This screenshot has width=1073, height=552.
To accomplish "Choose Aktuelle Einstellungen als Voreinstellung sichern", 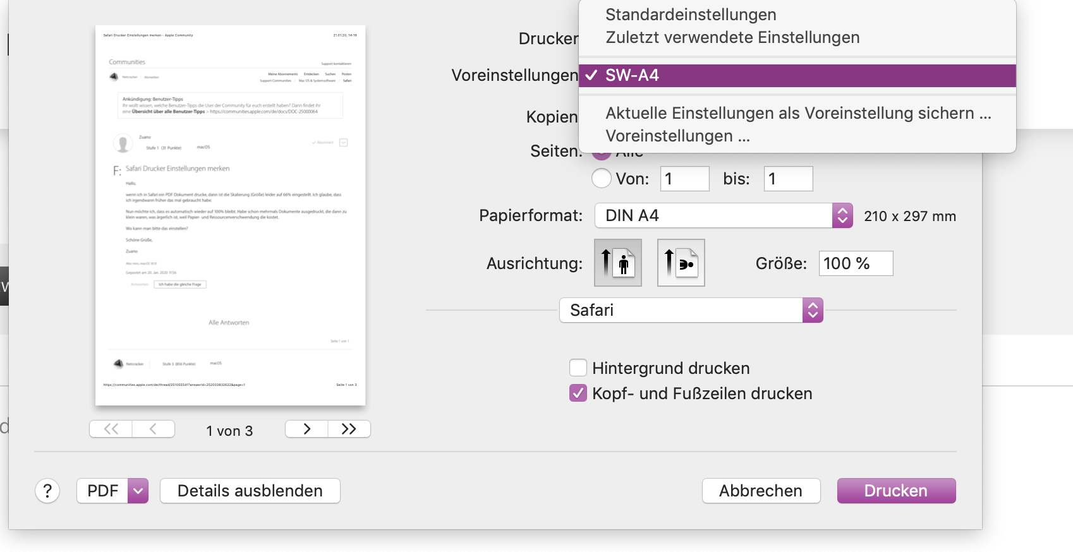I will tap(798, 113).
